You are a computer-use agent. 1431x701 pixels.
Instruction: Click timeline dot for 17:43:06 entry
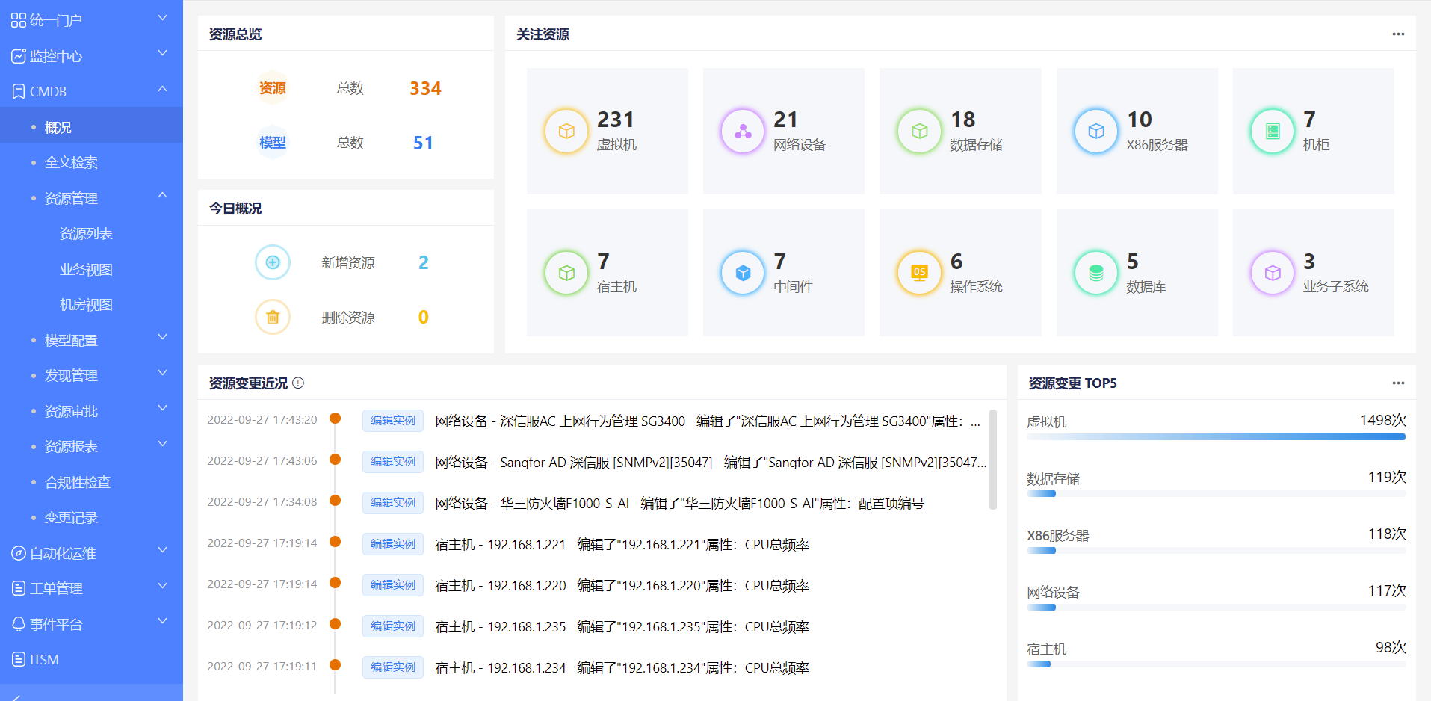point(336,460)
